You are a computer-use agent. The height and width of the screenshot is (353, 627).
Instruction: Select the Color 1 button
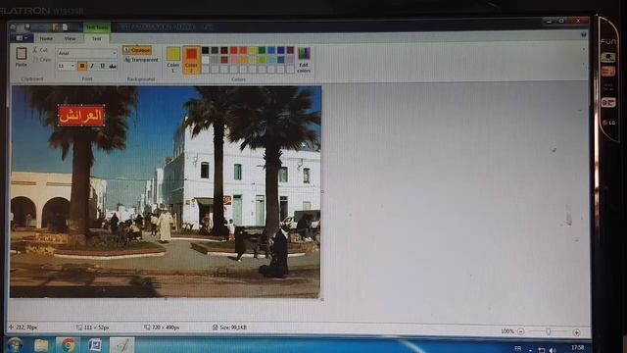pyautogui.click(x=173, y=60)
